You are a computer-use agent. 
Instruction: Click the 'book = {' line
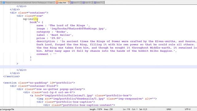tap(36, 22)
